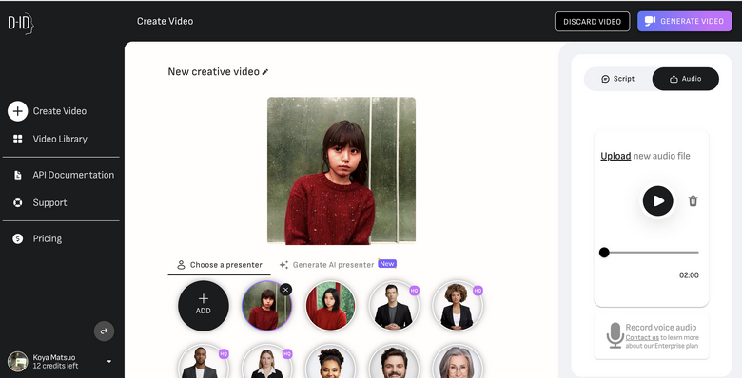Image resolution: width=742 pixels, height=378 pixels.
Task: Click the D-ID logo icon
Action: (21, 23)
